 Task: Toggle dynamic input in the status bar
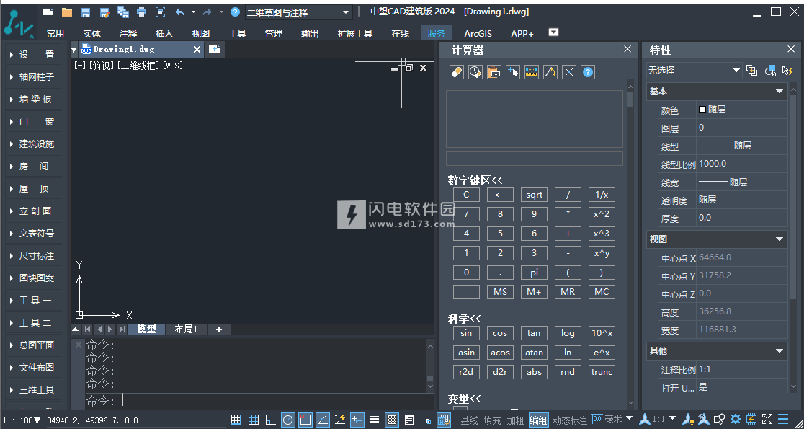tap(357, 420)
